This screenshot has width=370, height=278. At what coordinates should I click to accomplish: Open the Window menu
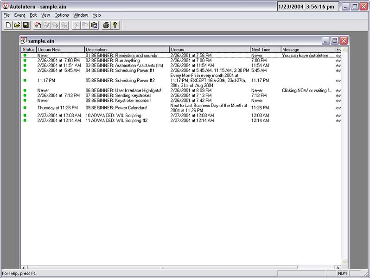point(81,15)
